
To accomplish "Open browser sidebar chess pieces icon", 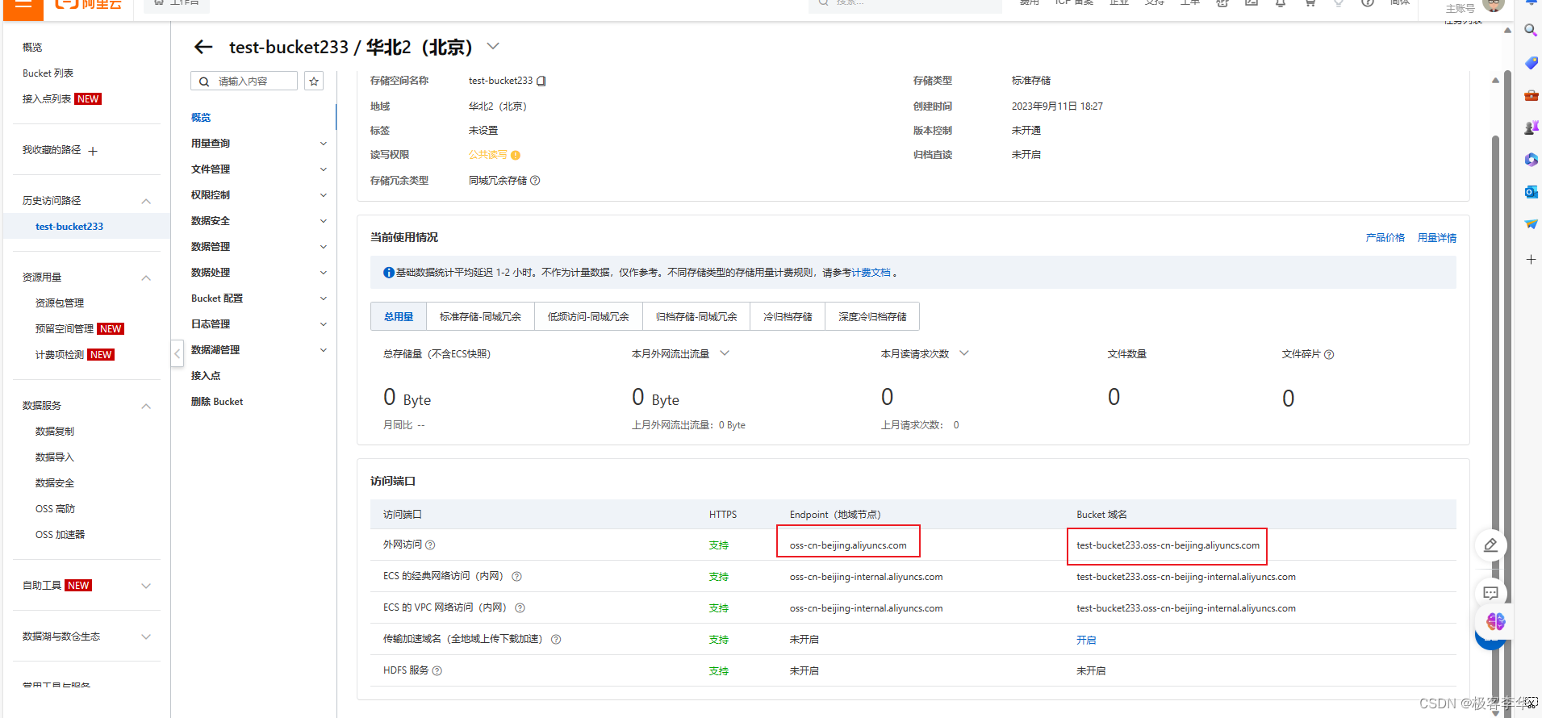I will pyautogui.click(x=1531, y=127).
